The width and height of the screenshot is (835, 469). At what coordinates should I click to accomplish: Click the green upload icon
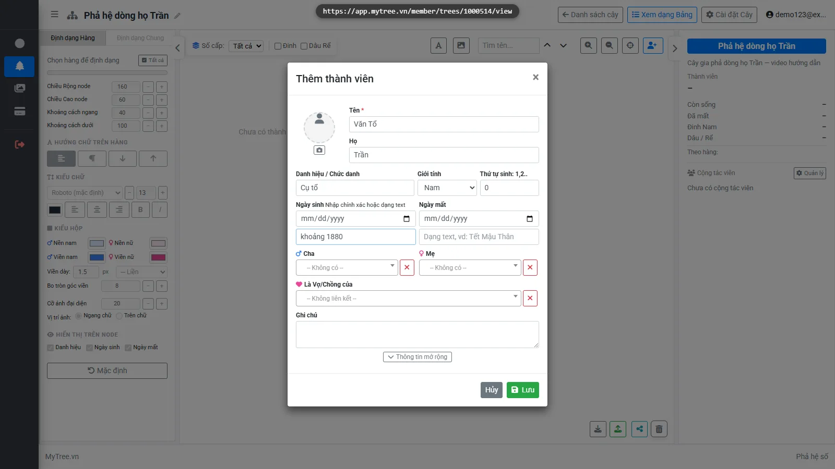(618, 429)
